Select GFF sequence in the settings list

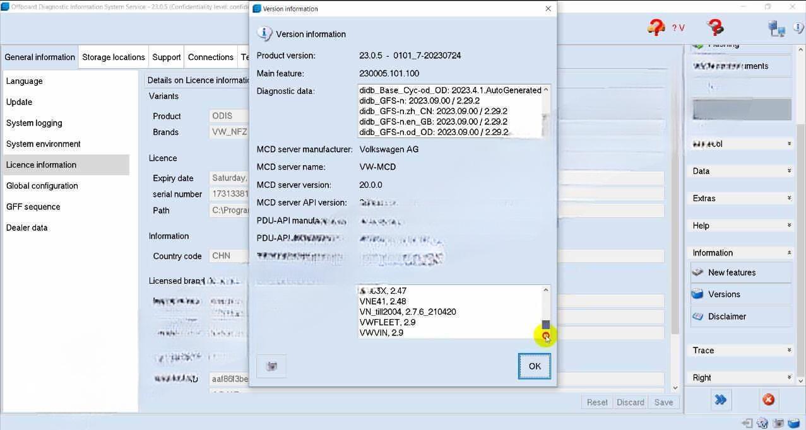[66, 207]
